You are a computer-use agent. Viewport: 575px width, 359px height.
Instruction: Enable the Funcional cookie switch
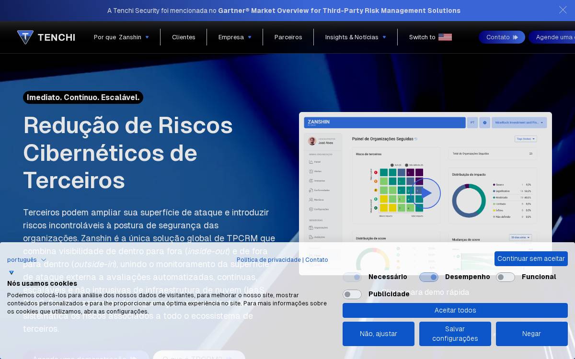pos(506,277)
